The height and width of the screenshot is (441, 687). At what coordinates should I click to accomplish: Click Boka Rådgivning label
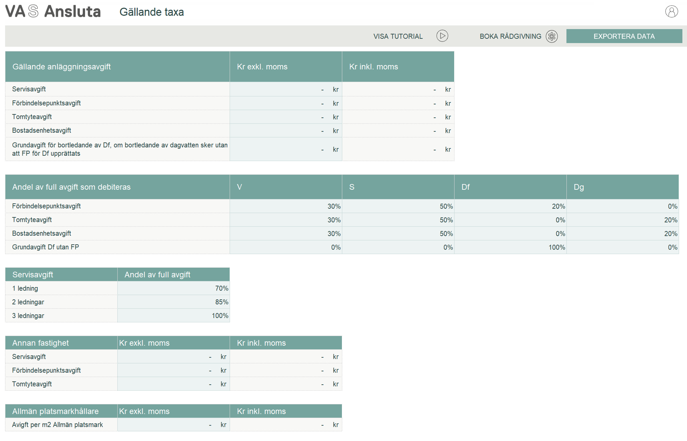click(510, 36)
